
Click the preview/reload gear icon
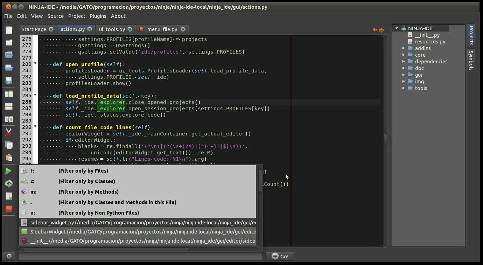point(8,183)
